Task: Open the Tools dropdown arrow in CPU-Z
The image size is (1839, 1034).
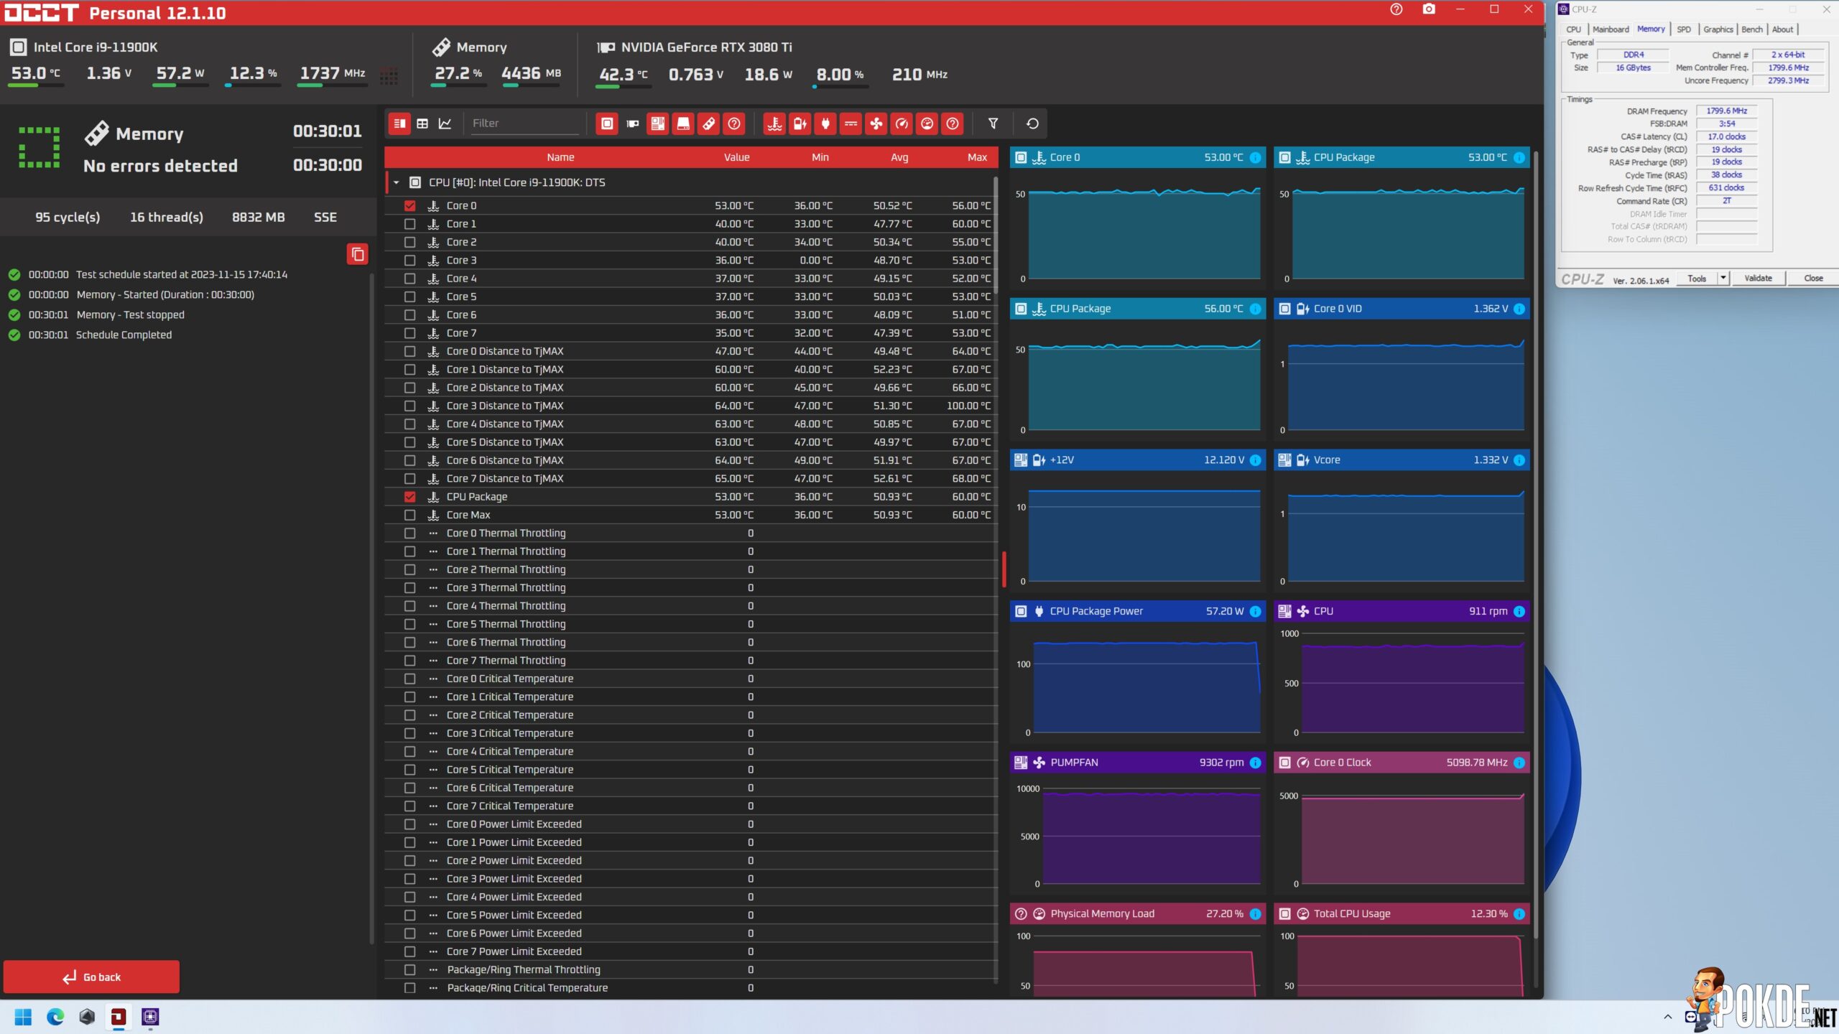Action: coord(1723,278)
